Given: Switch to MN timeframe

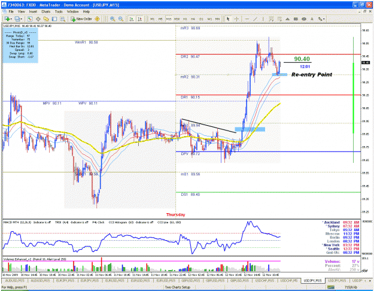Looking at the screenshot, I should (217, 19).
